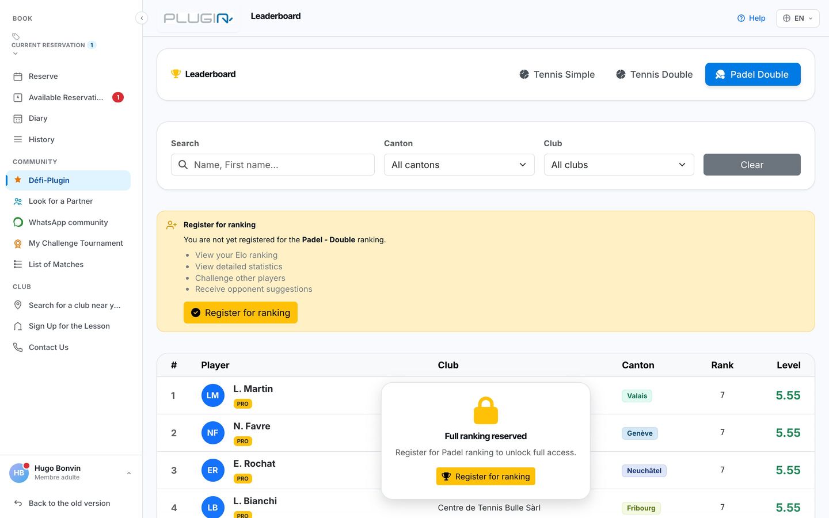Click the Plugin logo

(198, 18)
